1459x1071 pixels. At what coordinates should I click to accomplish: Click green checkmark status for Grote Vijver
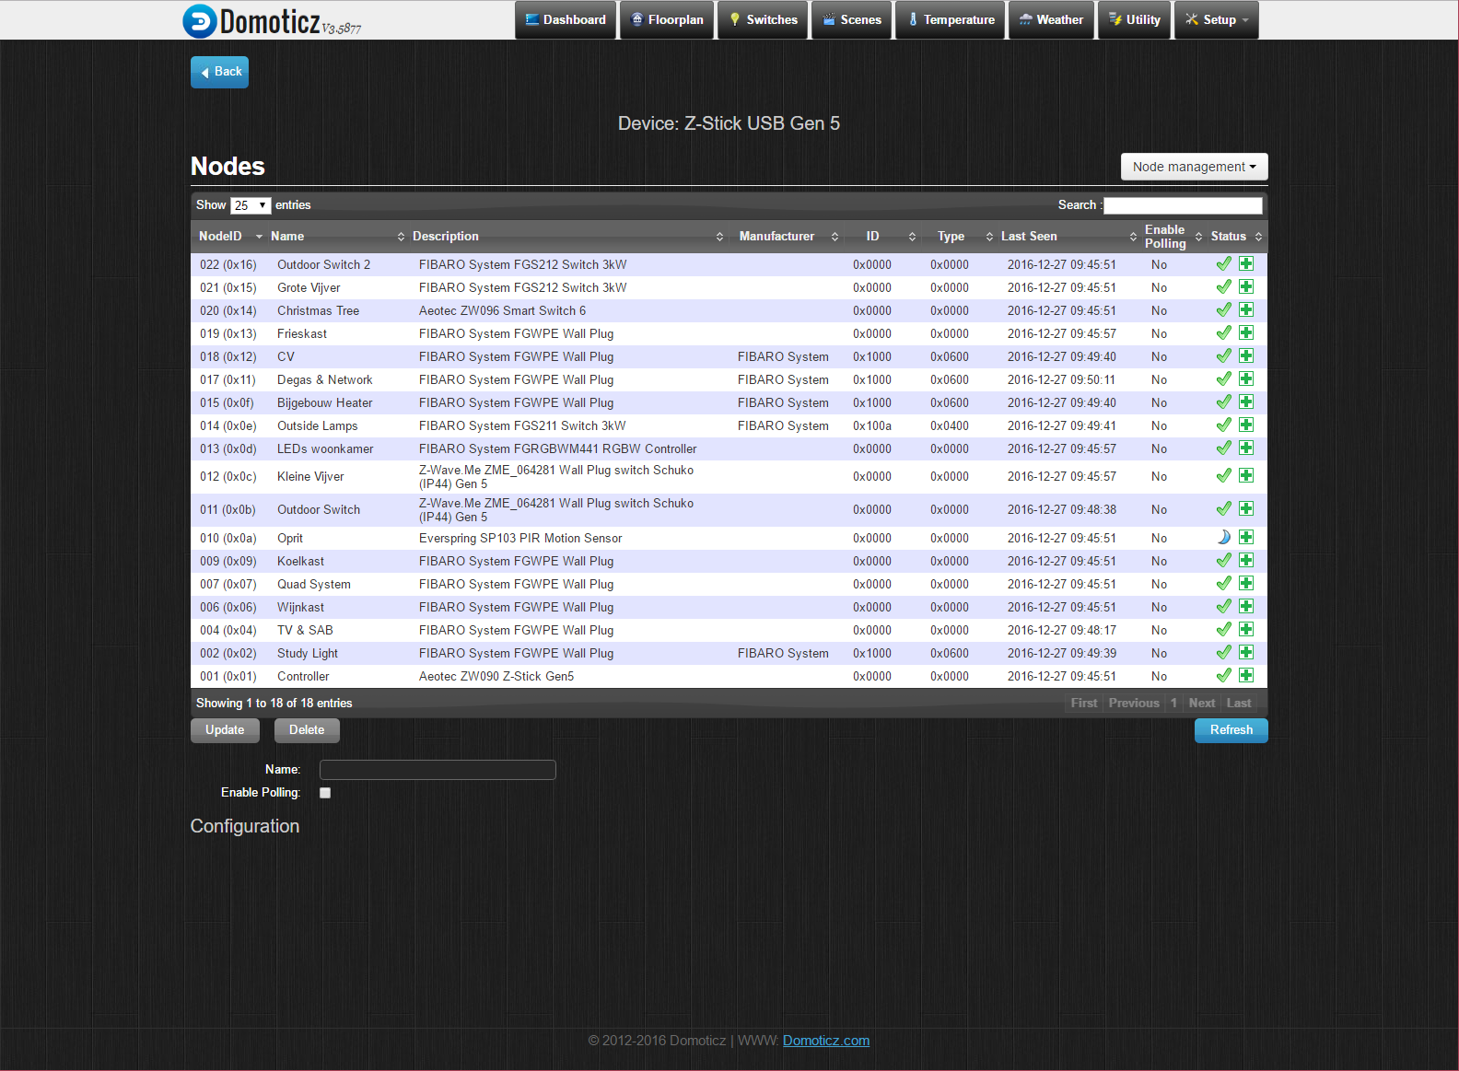click(x=1224, y=286)
